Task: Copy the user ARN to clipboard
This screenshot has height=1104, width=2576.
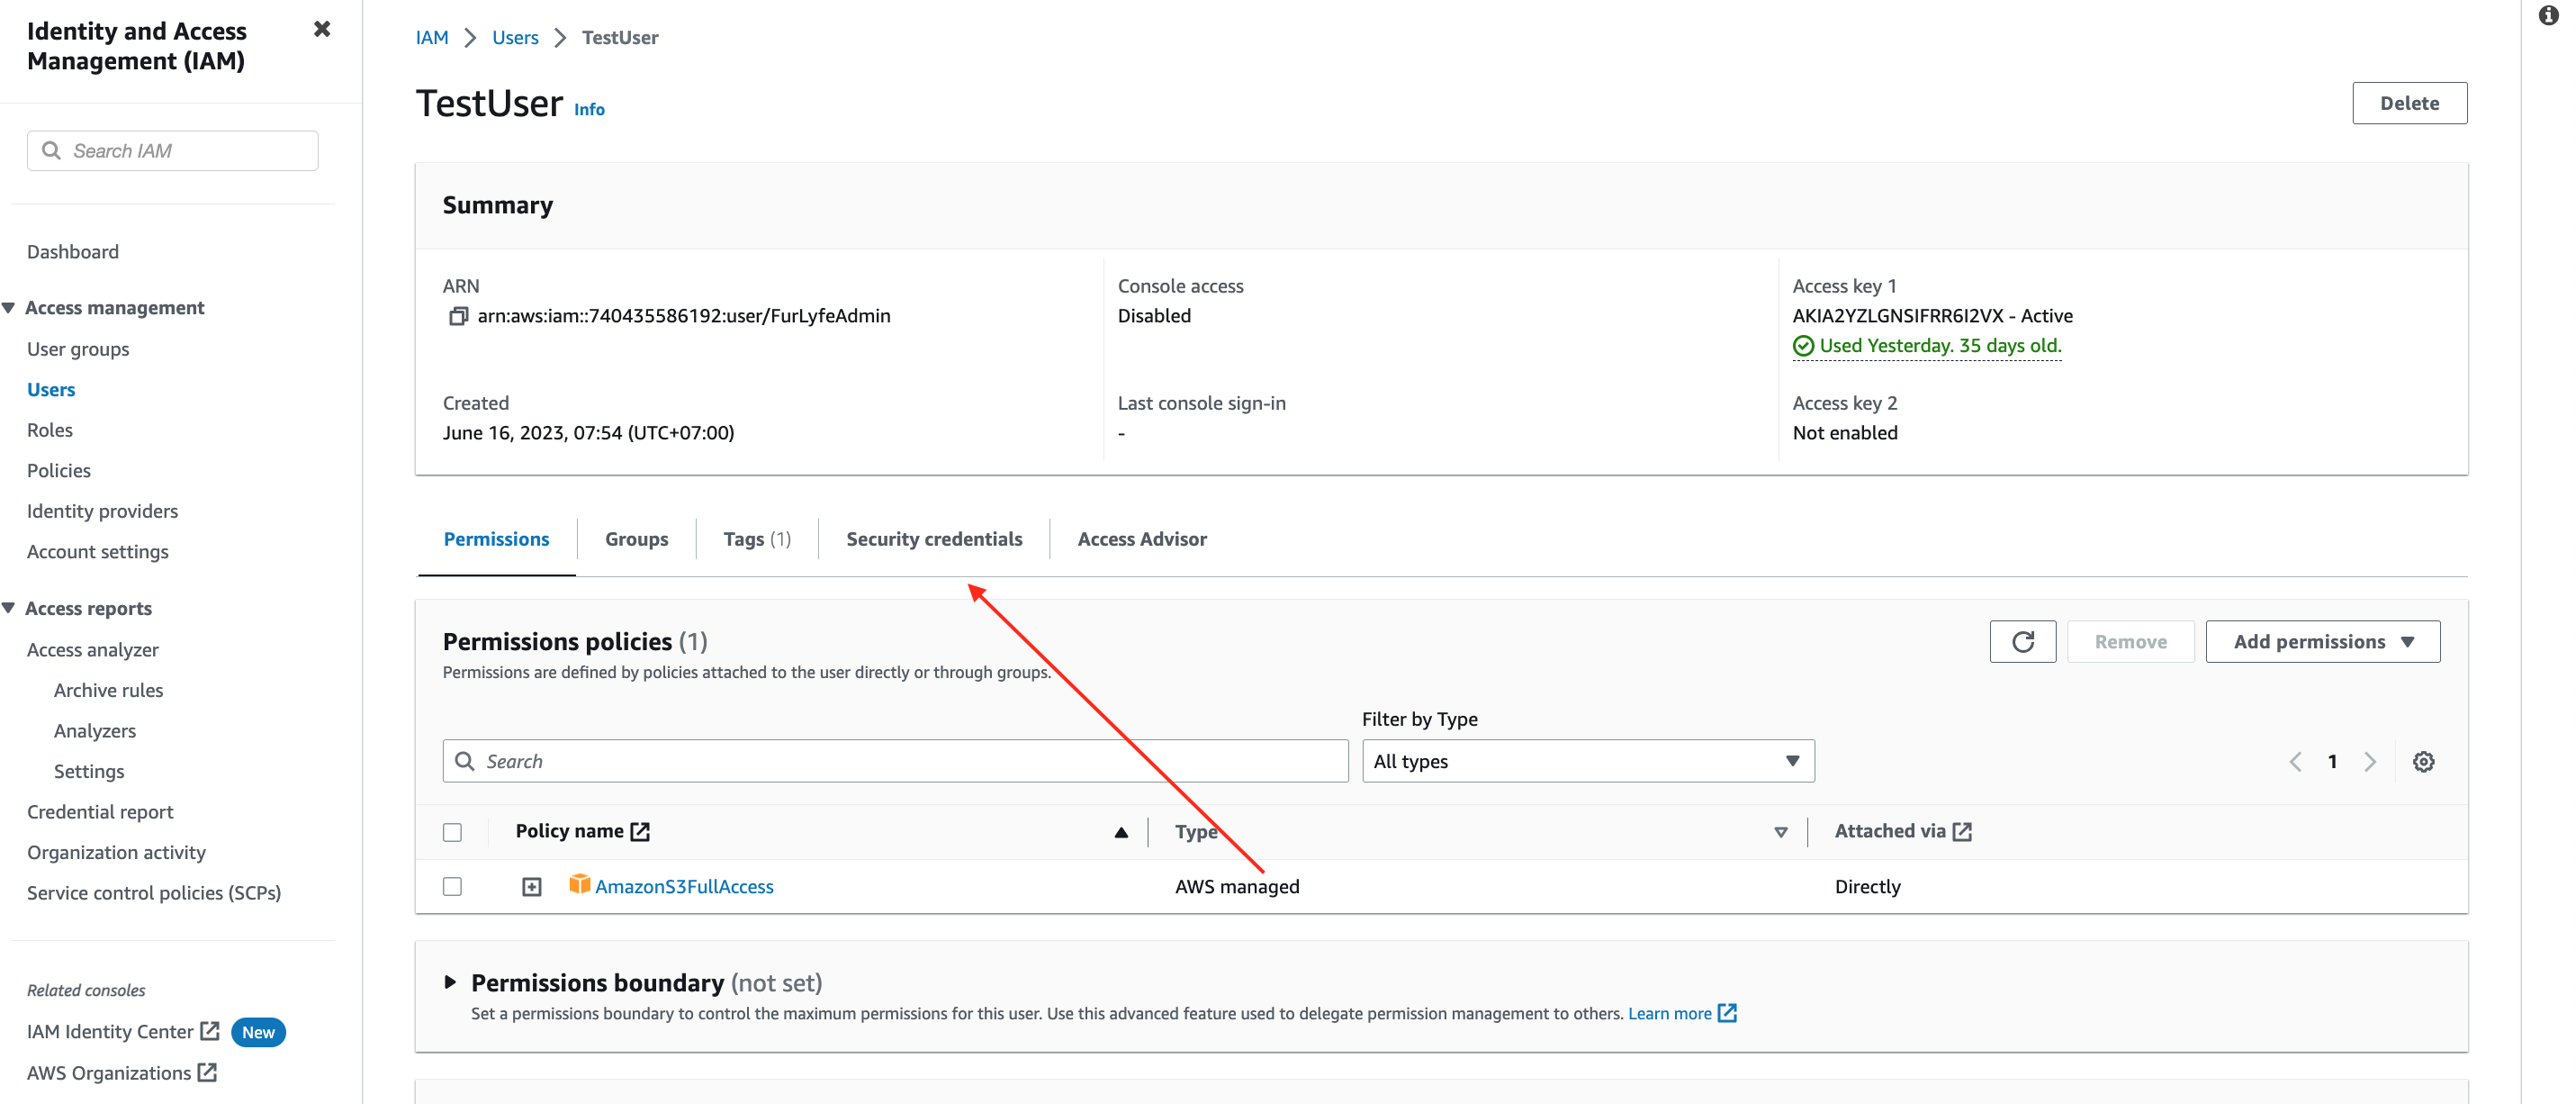Action: click(458, 316)
